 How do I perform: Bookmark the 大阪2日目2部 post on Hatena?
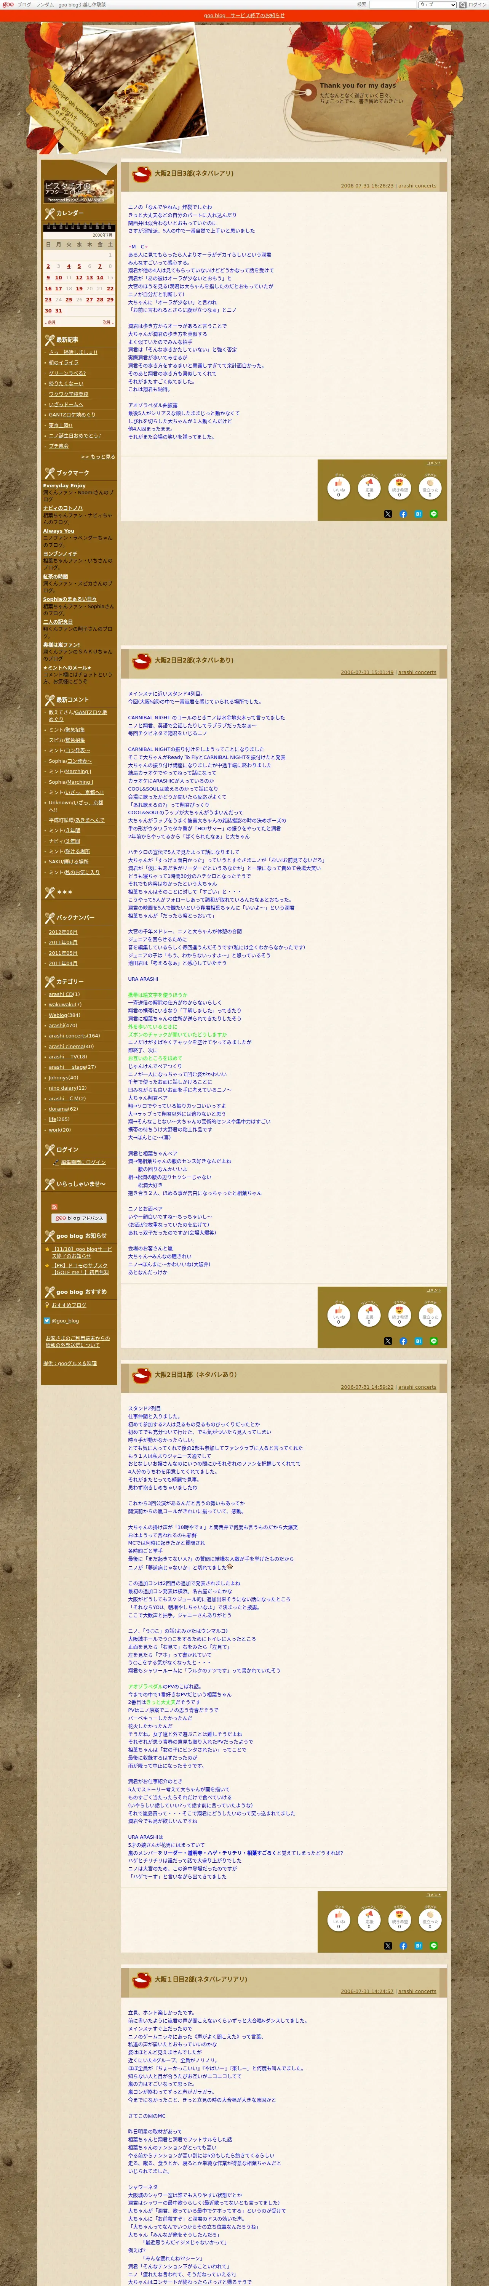(418, 1341)
